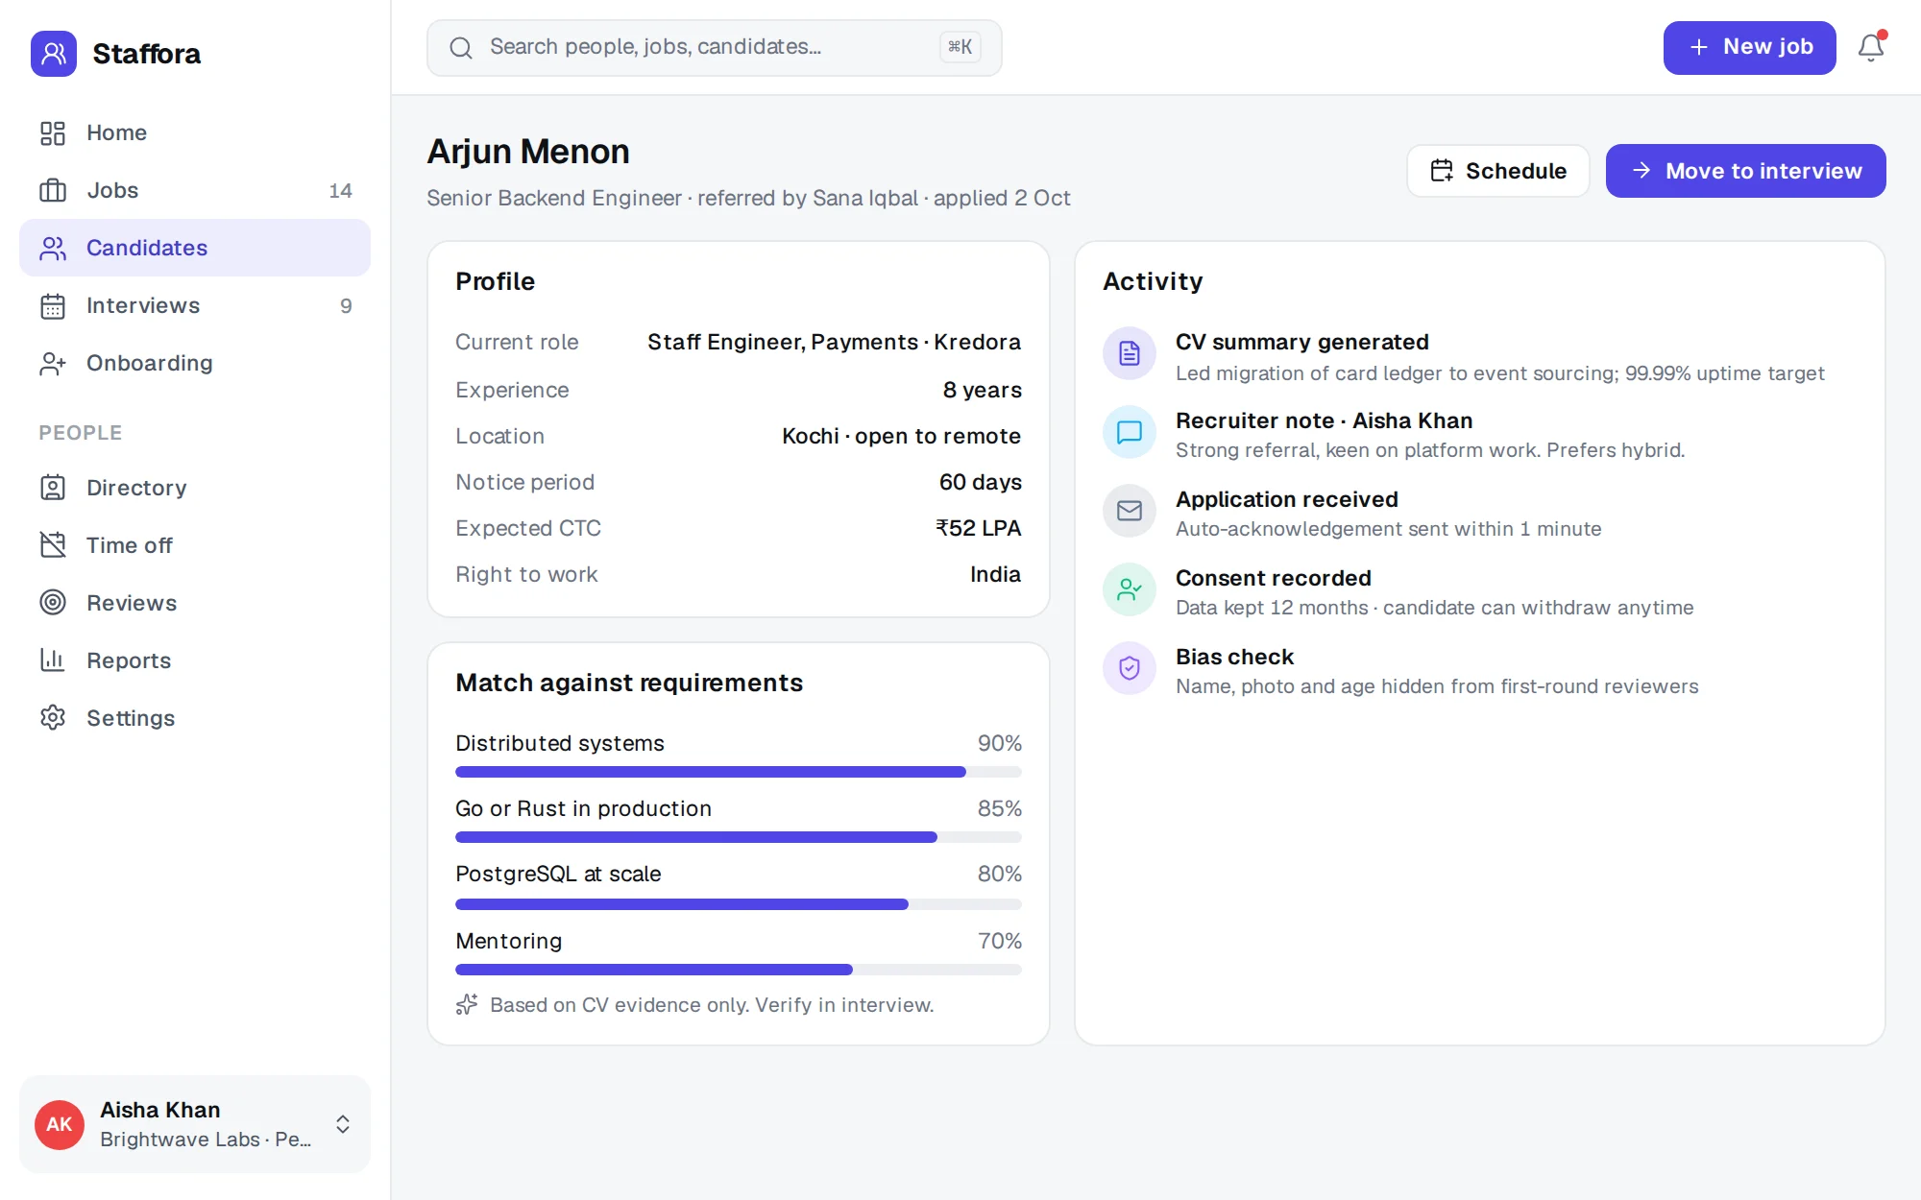Click the Distributed systems progress bar

coord(739,772)
